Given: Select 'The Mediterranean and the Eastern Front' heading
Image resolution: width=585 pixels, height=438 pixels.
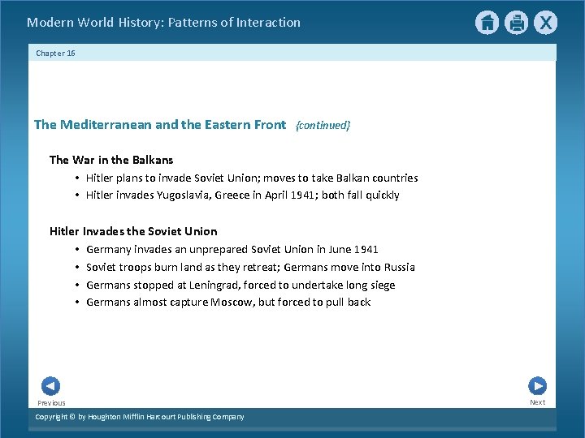Looking at the screenshot, I should point(160,124).
